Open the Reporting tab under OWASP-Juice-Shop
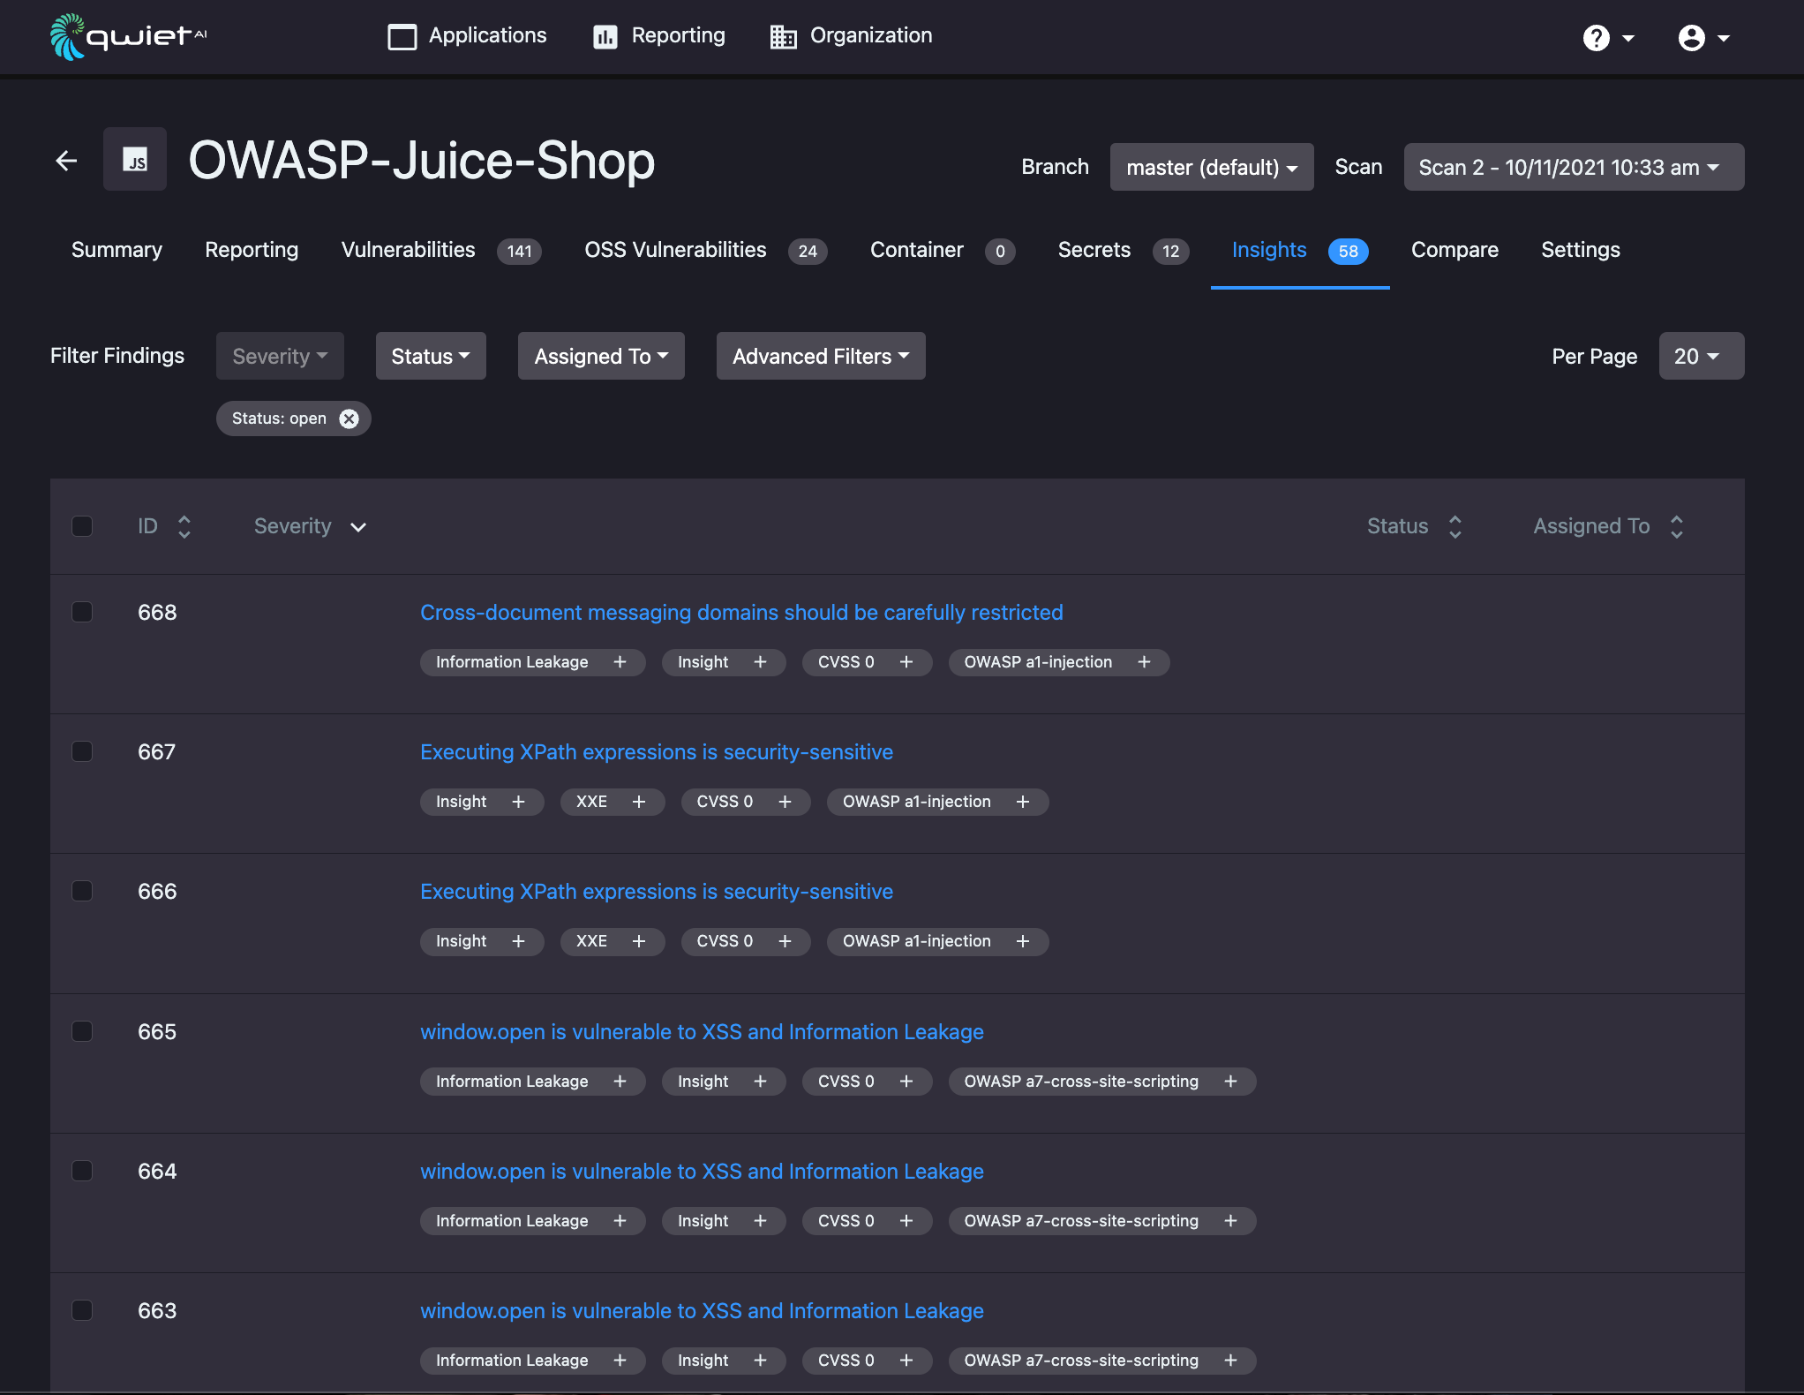This screenshot has height=1395, width=1804. (x=252, y=250)
